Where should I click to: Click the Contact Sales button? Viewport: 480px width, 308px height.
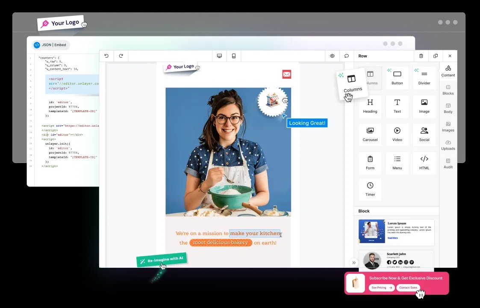pos(408,288)
